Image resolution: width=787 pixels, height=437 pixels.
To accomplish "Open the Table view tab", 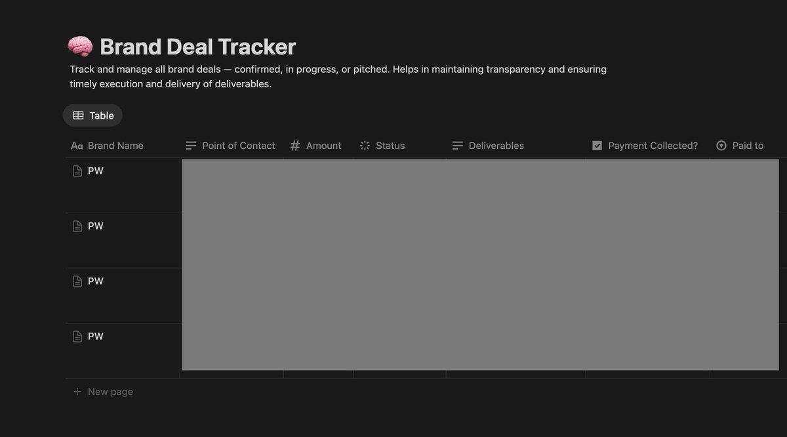I will tap(92, 115).
